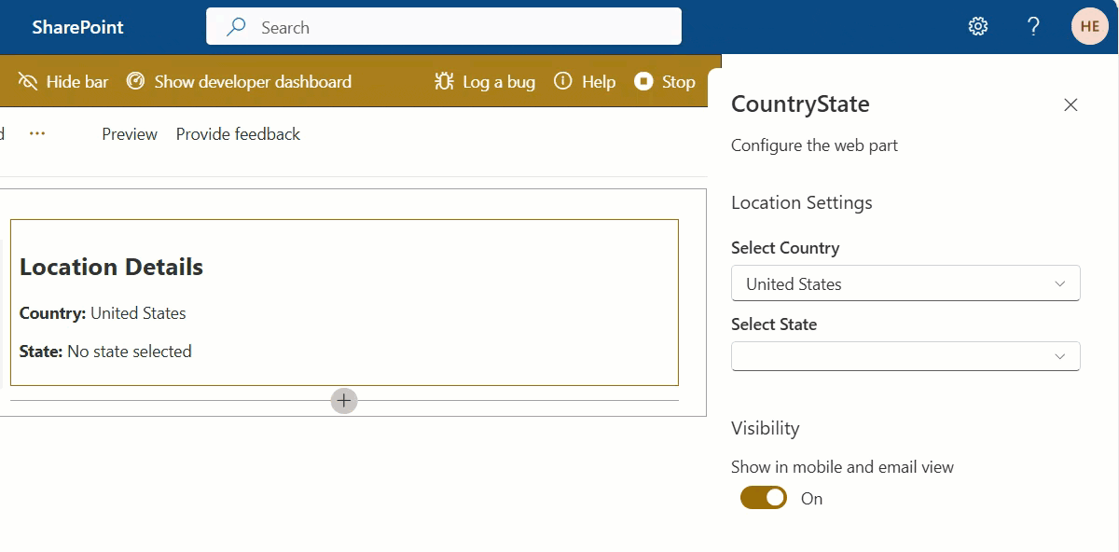Click the Help info circle icon
This screenshot has height=552, width=1119.
[563, 81]
